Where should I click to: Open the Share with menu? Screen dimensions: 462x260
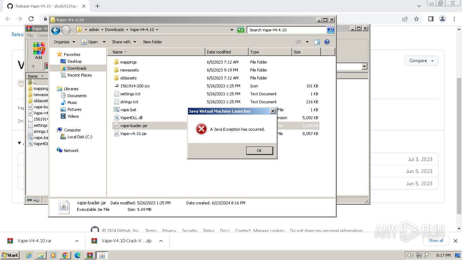(124, 42)
